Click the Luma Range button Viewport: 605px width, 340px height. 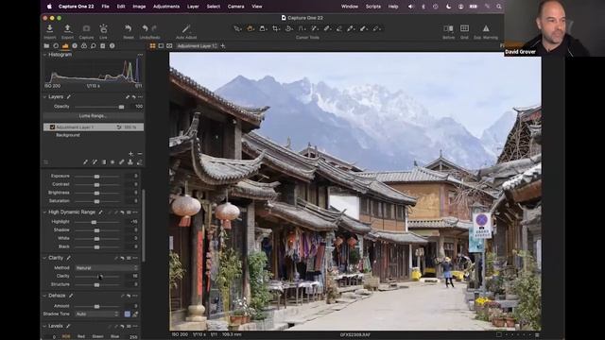click(93, 115)
